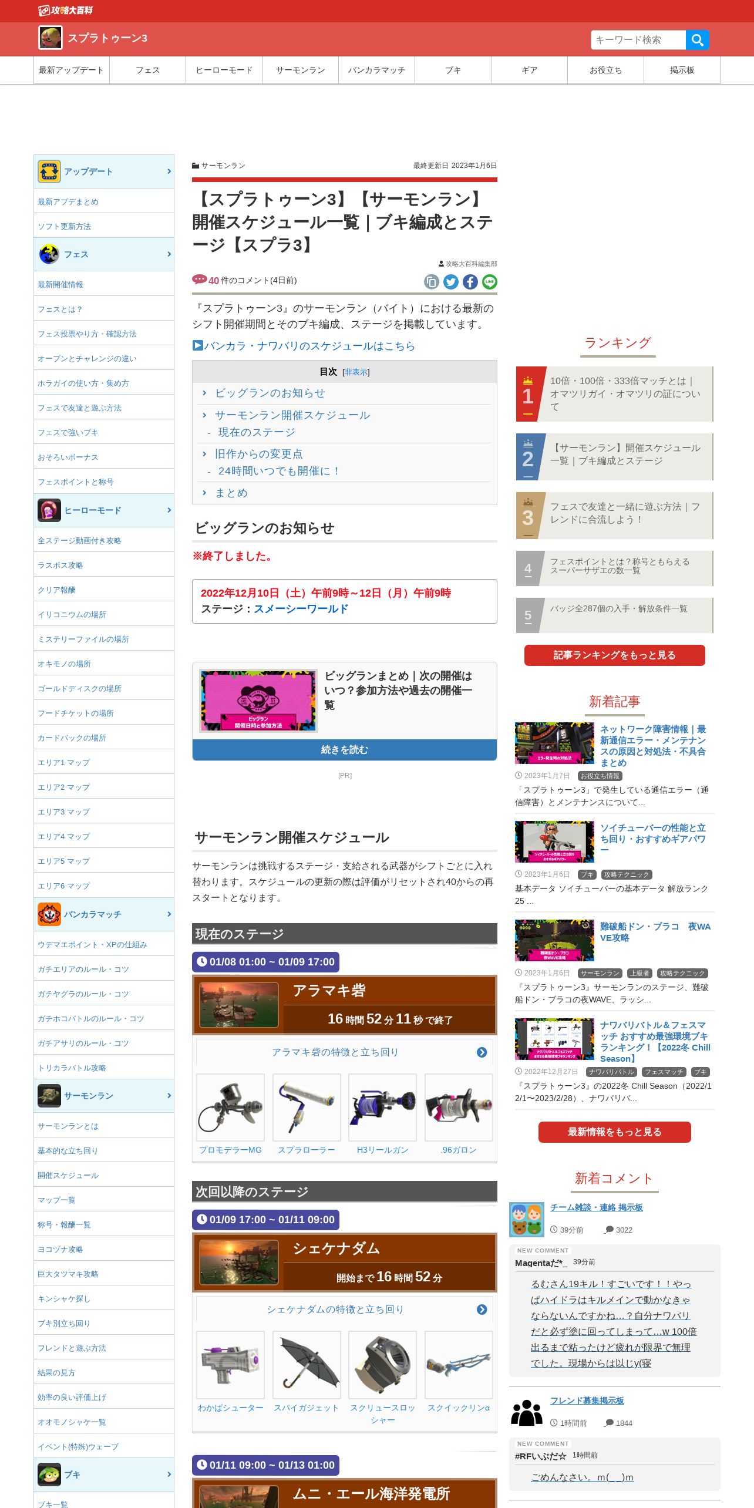Click the search magnifier button

(x=697, y=40)
